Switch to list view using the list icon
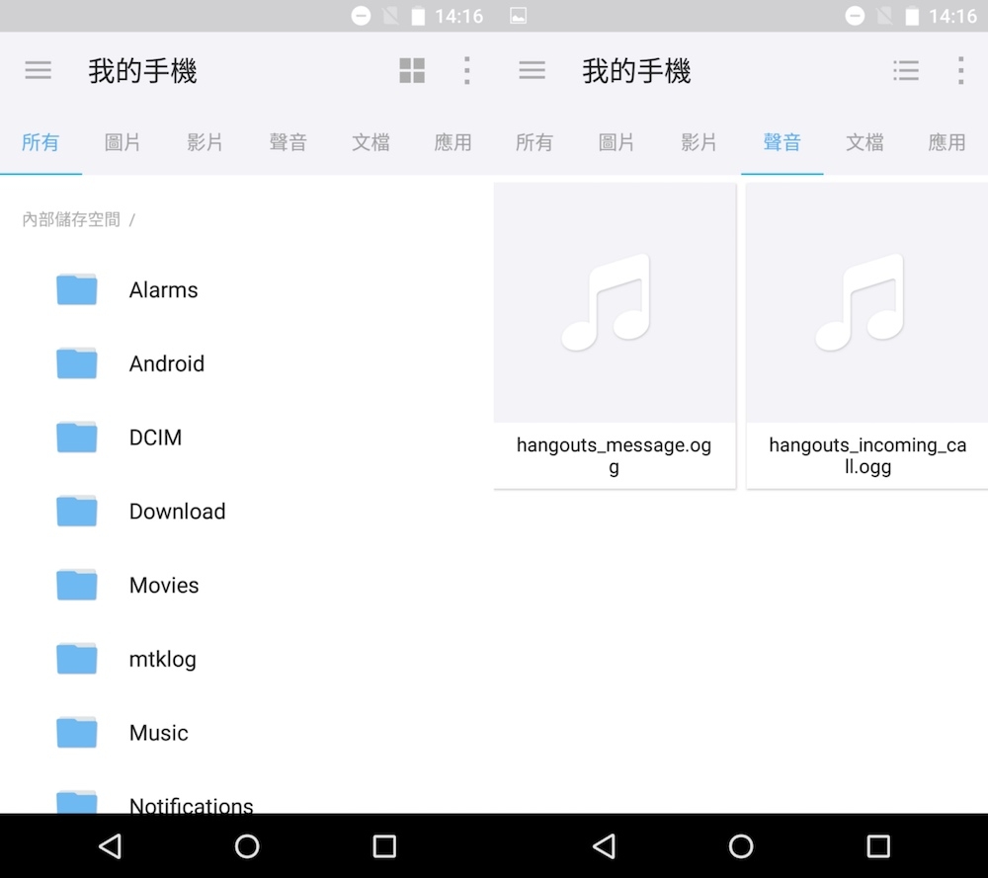The height and width of the screenshot is (878, 988). click(x=905, y=70)
